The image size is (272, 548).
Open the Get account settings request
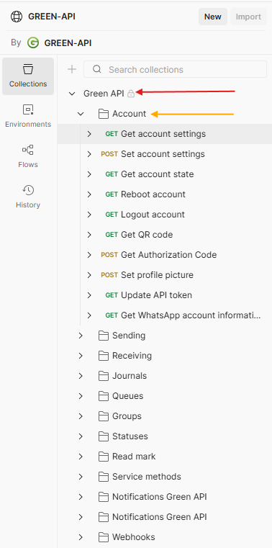pos(163,134)
